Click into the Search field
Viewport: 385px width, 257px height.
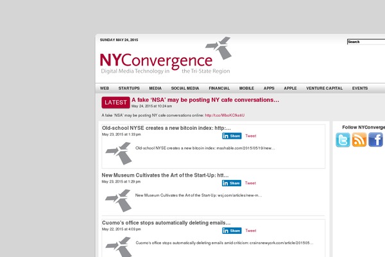click(366, 42)
